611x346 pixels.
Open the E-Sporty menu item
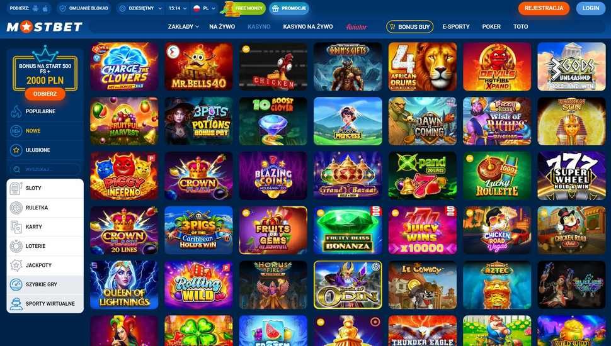point(456,27)
